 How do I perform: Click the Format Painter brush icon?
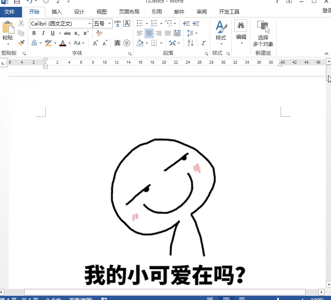click(x=21, y=43)
